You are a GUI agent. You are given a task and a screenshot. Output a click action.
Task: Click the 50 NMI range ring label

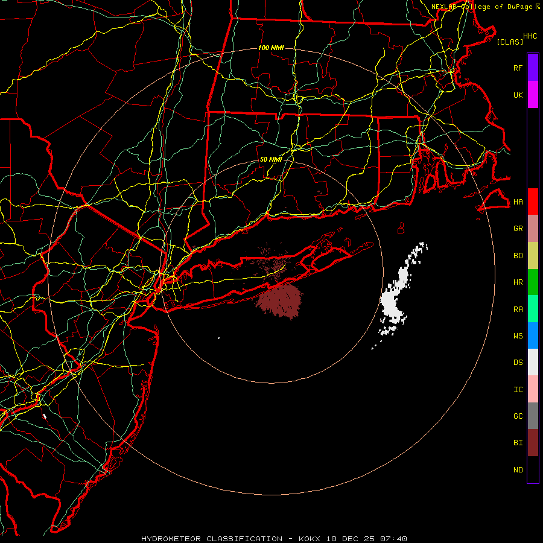tap(271, 159)
